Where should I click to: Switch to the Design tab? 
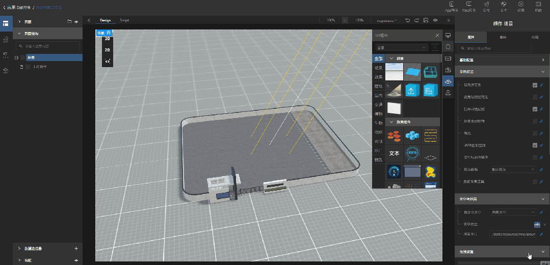105,20
